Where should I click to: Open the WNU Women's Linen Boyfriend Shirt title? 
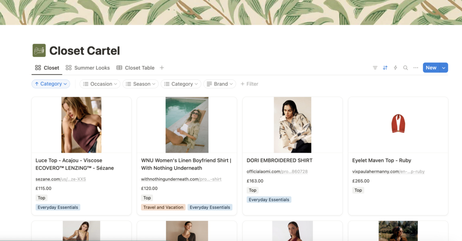(x=186, y=164)
